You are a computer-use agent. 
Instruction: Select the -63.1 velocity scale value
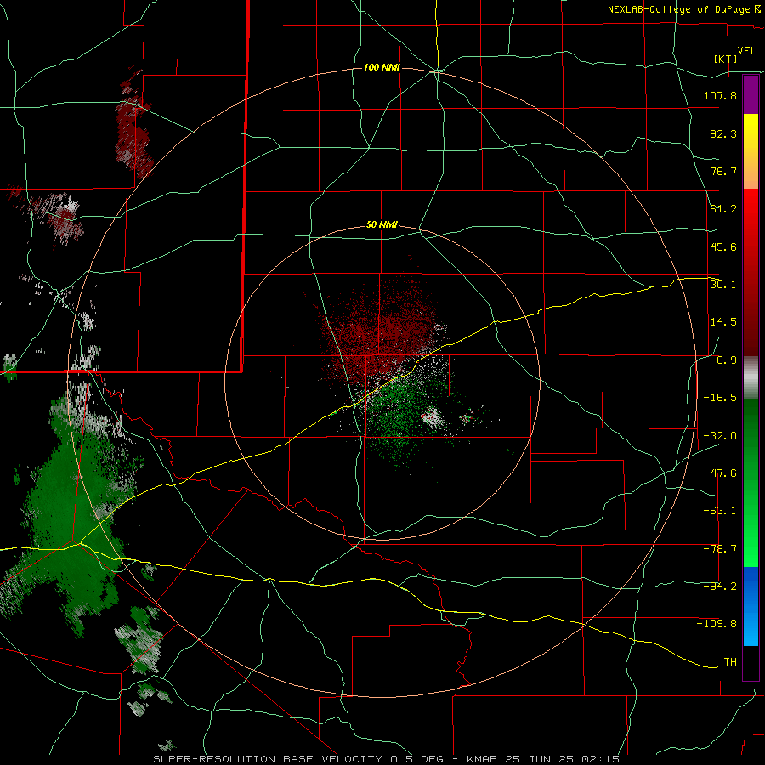pos(720,511)
